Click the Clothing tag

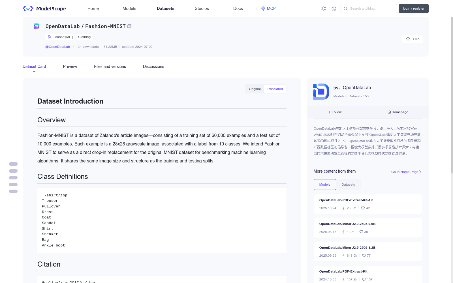tap(84, 37)
